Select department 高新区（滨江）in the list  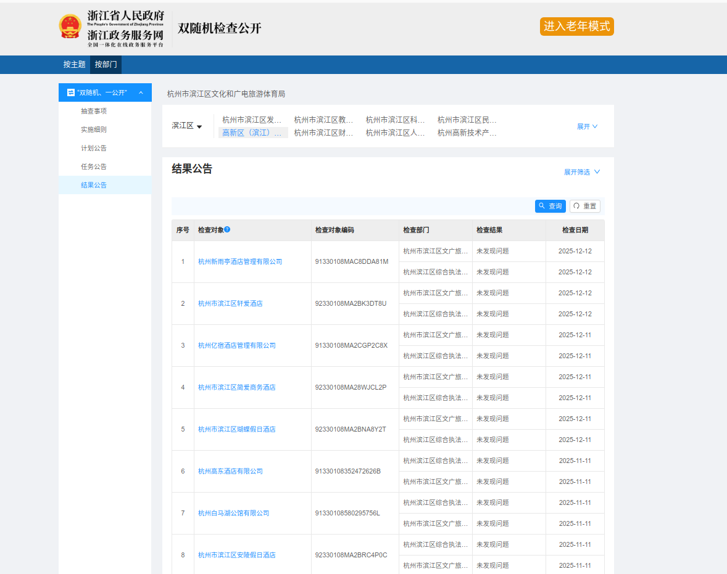252,133
